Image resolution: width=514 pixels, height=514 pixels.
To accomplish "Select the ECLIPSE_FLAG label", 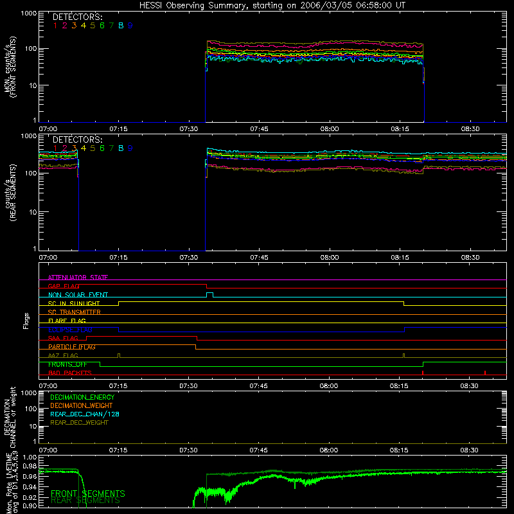I will (x=70, y=330).
